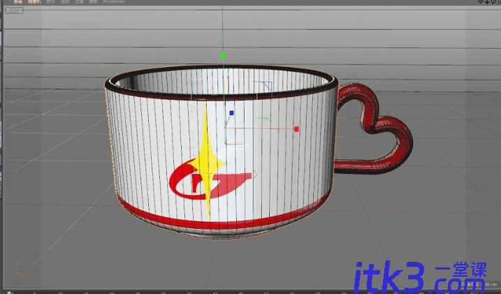Click the green Y-axis gizmo handle
Viewport: 501px width, 294px height.
223,55
